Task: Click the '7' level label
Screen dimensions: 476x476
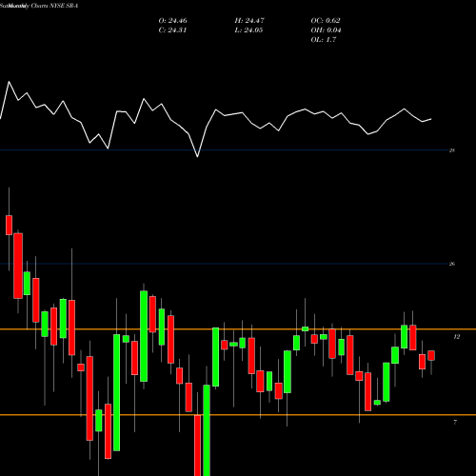Action: click(x=455, y=422)
